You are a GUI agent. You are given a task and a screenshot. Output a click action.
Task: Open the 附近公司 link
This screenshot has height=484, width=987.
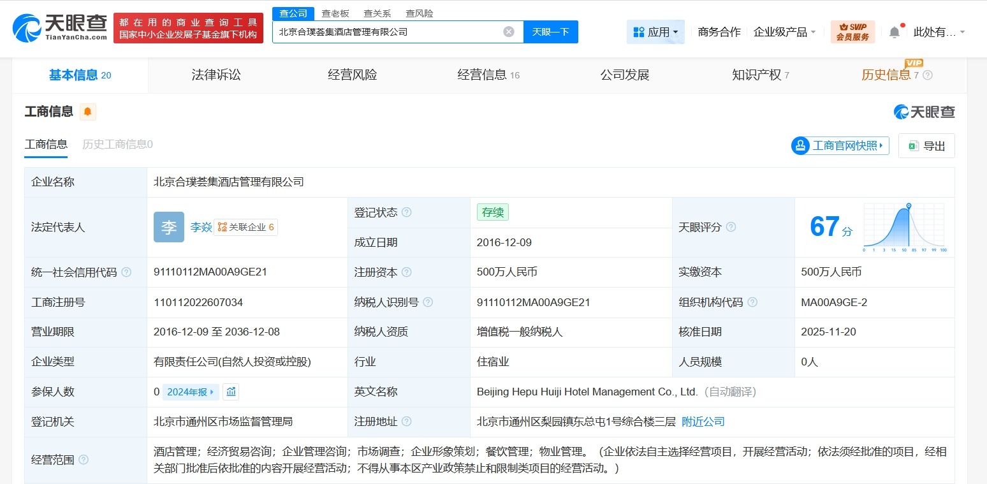tap(703, 422)
